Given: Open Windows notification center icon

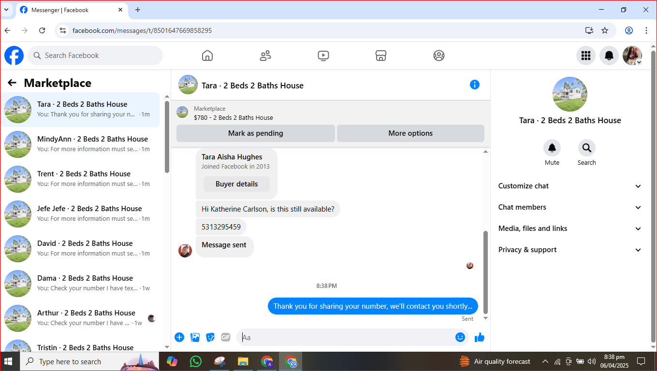Looking at the screenshot, I should 641,361.
